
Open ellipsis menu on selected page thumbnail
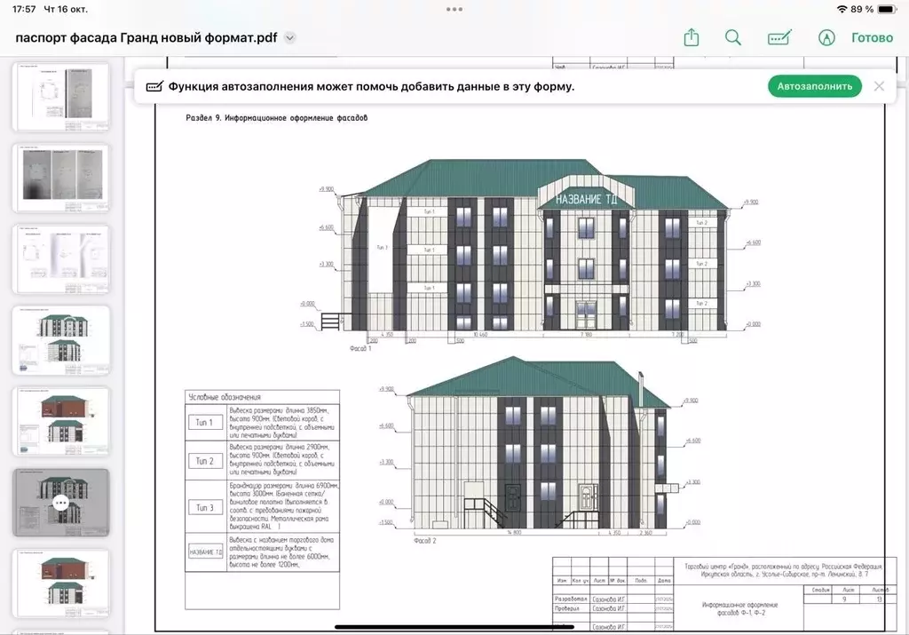coord(60,503)
